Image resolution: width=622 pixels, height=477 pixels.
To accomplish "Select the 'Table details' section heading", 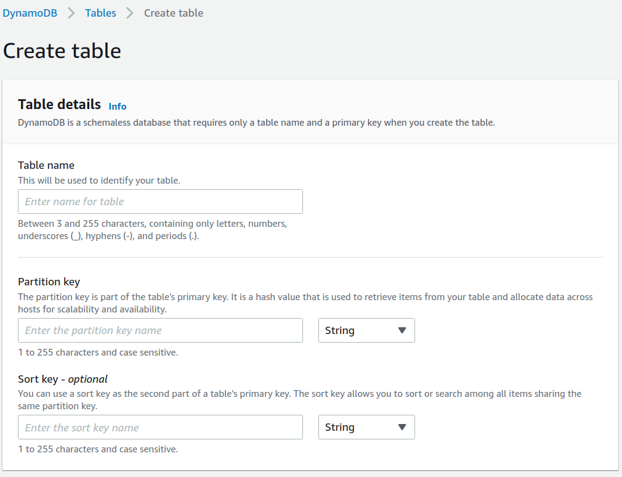I will [x=59, y=104].
